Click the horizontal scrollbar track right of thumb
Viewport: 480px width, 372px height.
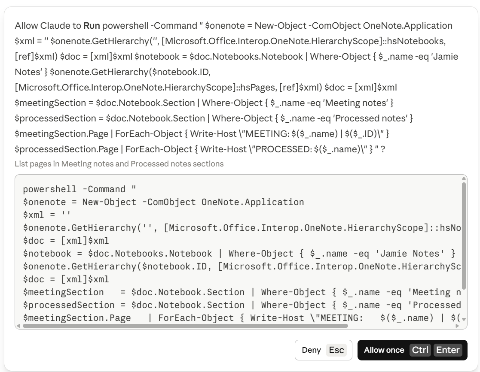click(x=401, y=326)
